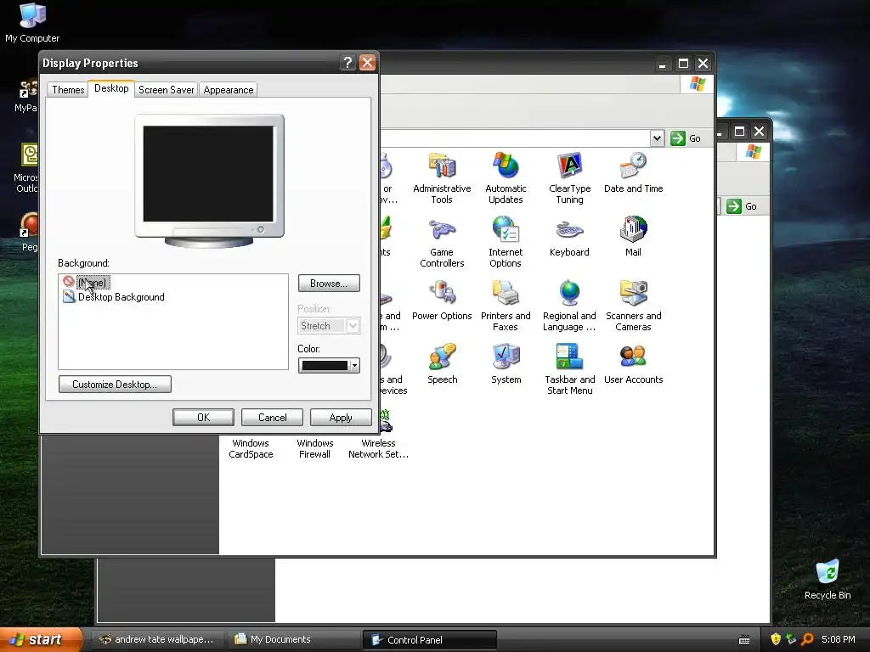
Task: Confirm with the OK button
Action: [203, 418]
